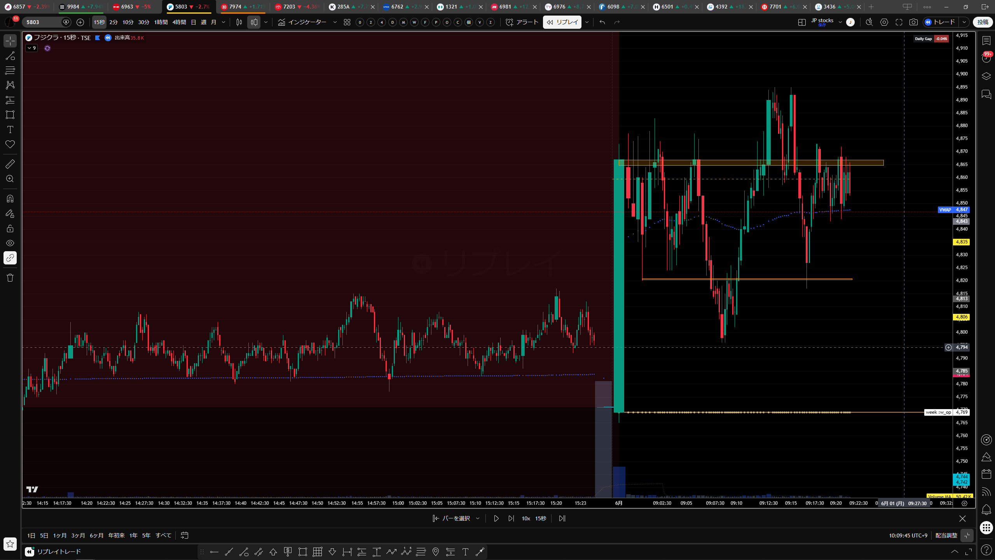Open the alerts bell in right sidebar
The height and width of the screenshot is (560, 995).
click(x=986, y=509)
